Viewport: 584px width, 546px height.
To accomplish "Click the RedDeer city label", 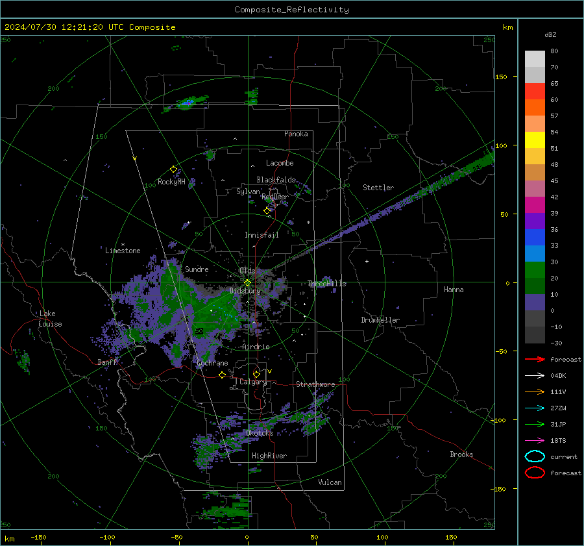I will pos(275,197).
